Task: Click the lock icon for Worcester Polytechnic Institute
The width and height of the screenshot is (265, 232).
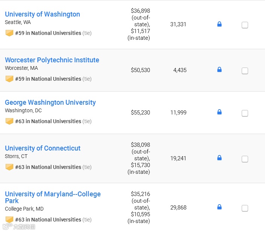Action: click(220, 70)
